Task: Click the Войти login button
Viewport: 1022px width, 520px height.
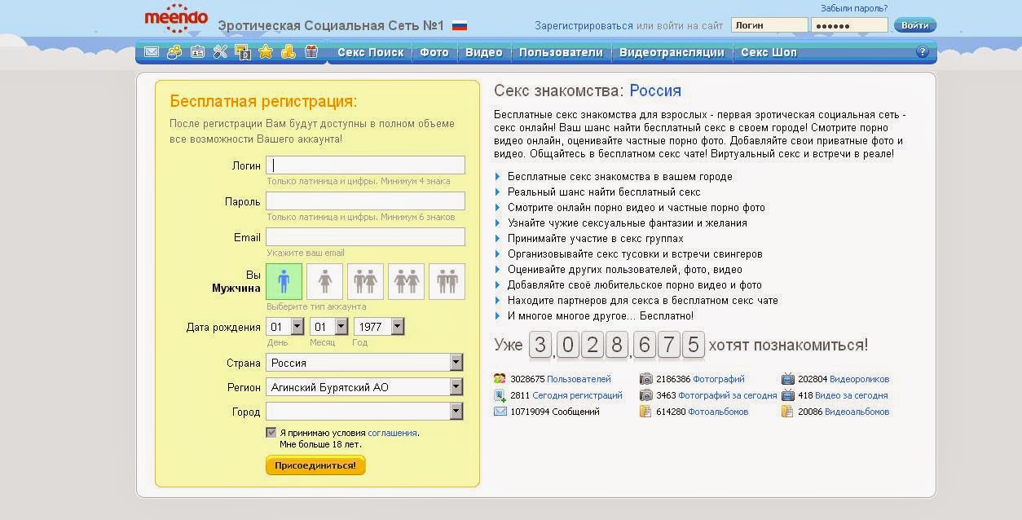Action: (x=915, y=25)
